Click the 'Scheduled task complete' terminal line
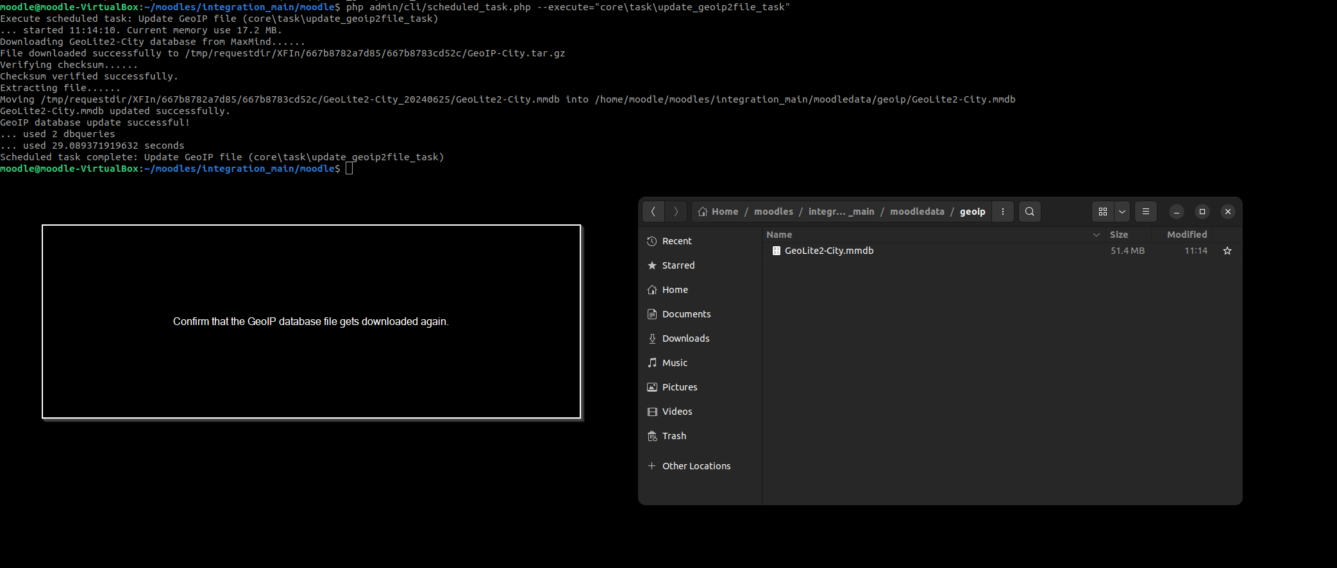The height and width of the screenshot is (568, 1337). [x=222, y=157]
